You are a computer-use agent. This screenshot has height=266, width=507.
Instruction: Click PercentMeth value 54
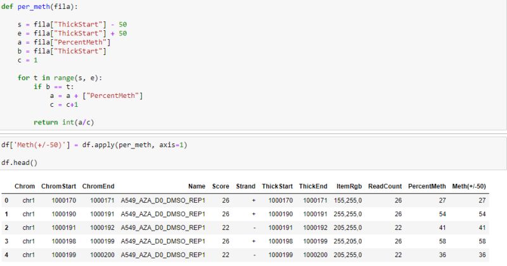(442, 214)
